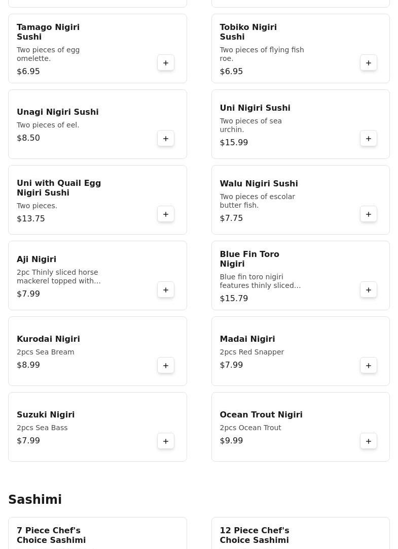Open Walu Nigiri Sushi item details
The height and width of the screenshot is (549, 398).
pyautogui.click(x=259, y=184)
